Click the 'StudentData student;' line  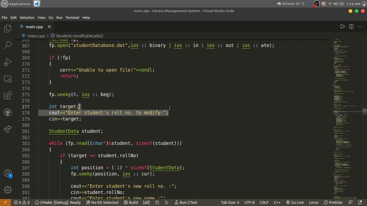76,131
